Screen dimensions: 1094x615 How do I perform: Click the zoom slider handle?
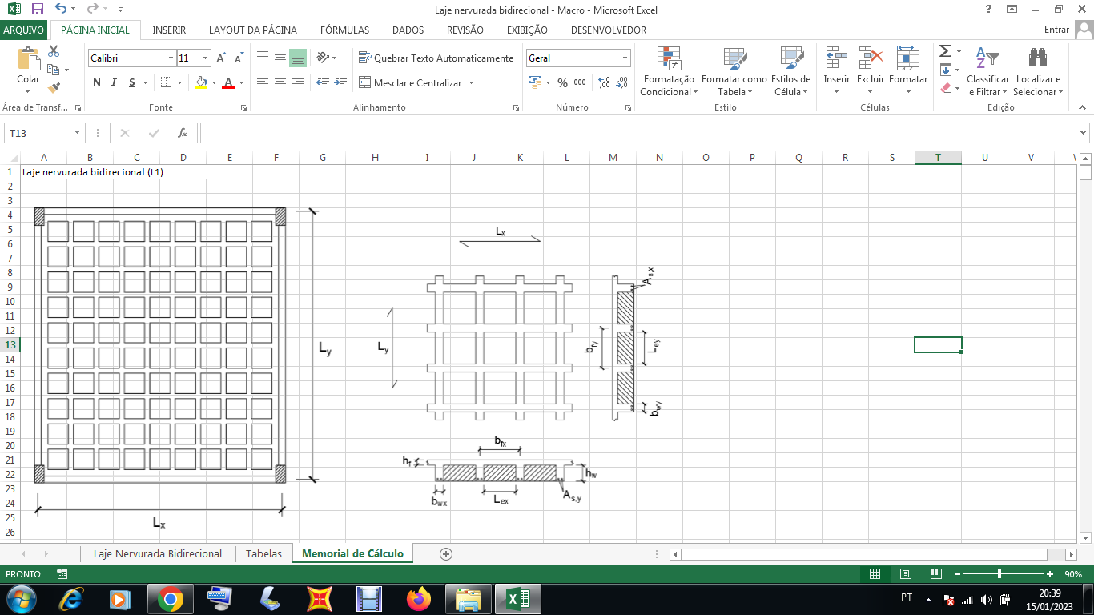(x=1000, y=574)
